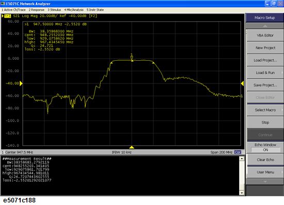284x205 pixels.
Task: Click the center frequency triangle below graph
Action: point(132,147)
